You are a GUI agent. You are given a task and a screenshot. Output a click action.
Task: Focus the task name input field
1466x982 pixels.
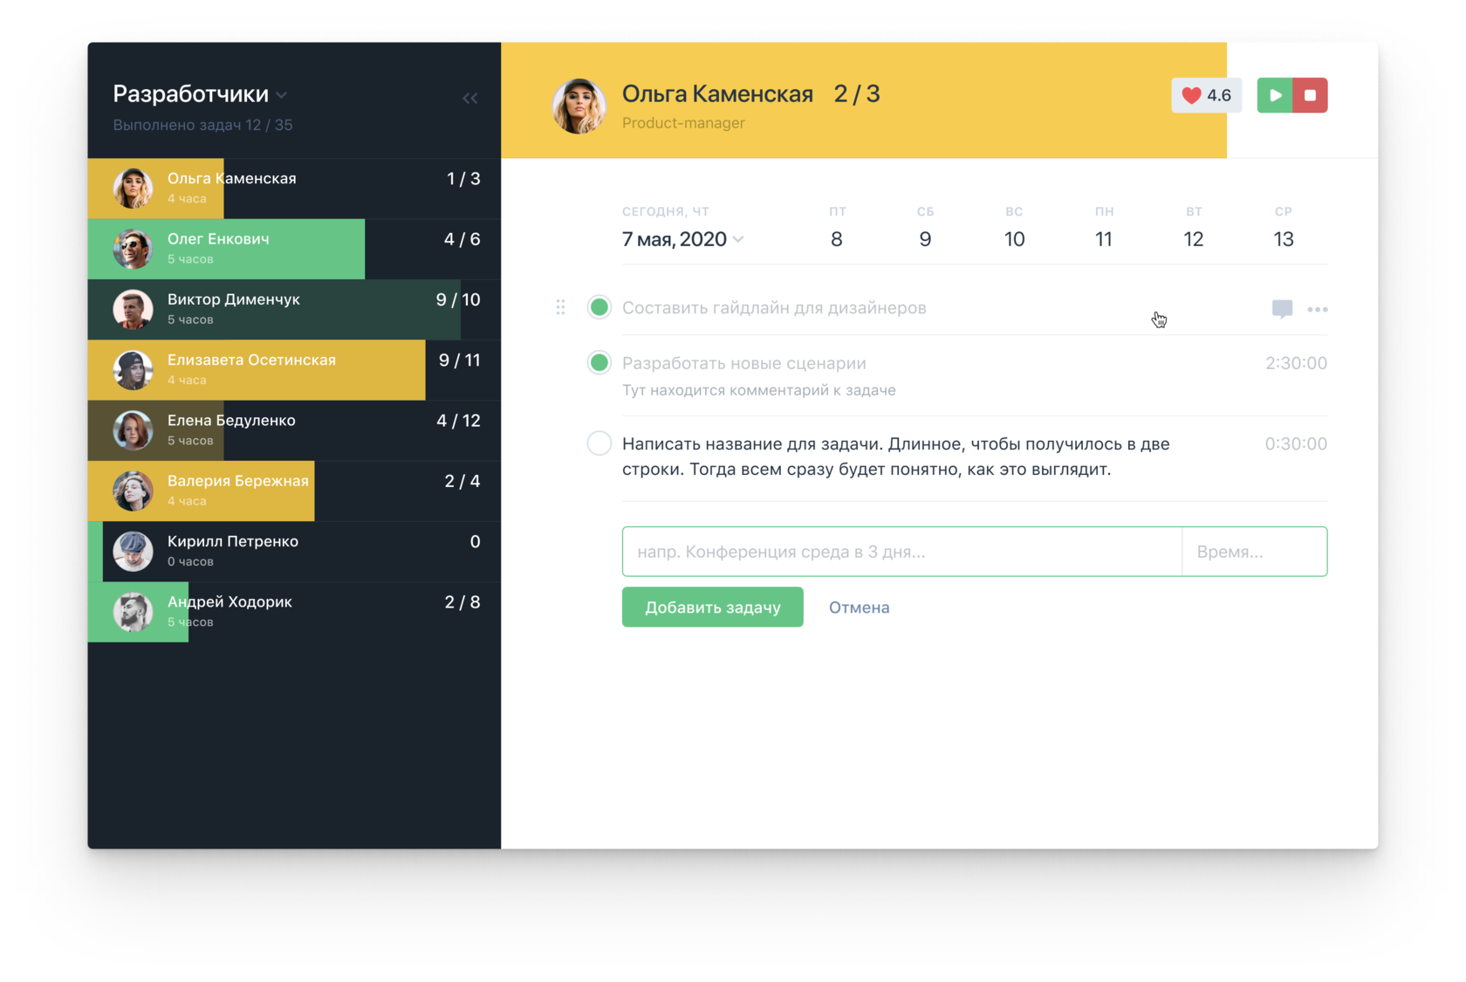tap(901, 551)
